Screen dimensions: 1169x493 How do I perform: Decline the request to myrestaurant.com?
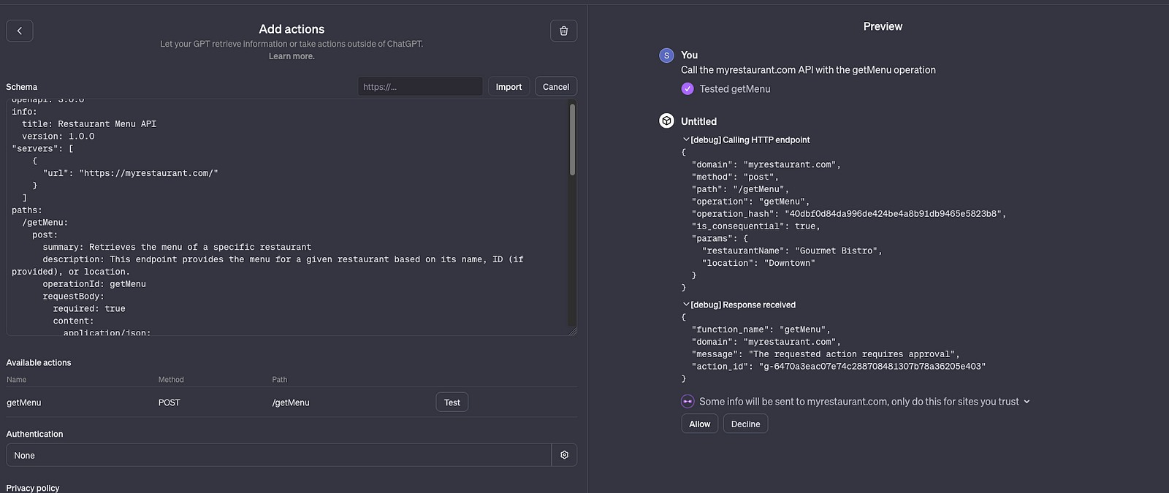745,424
